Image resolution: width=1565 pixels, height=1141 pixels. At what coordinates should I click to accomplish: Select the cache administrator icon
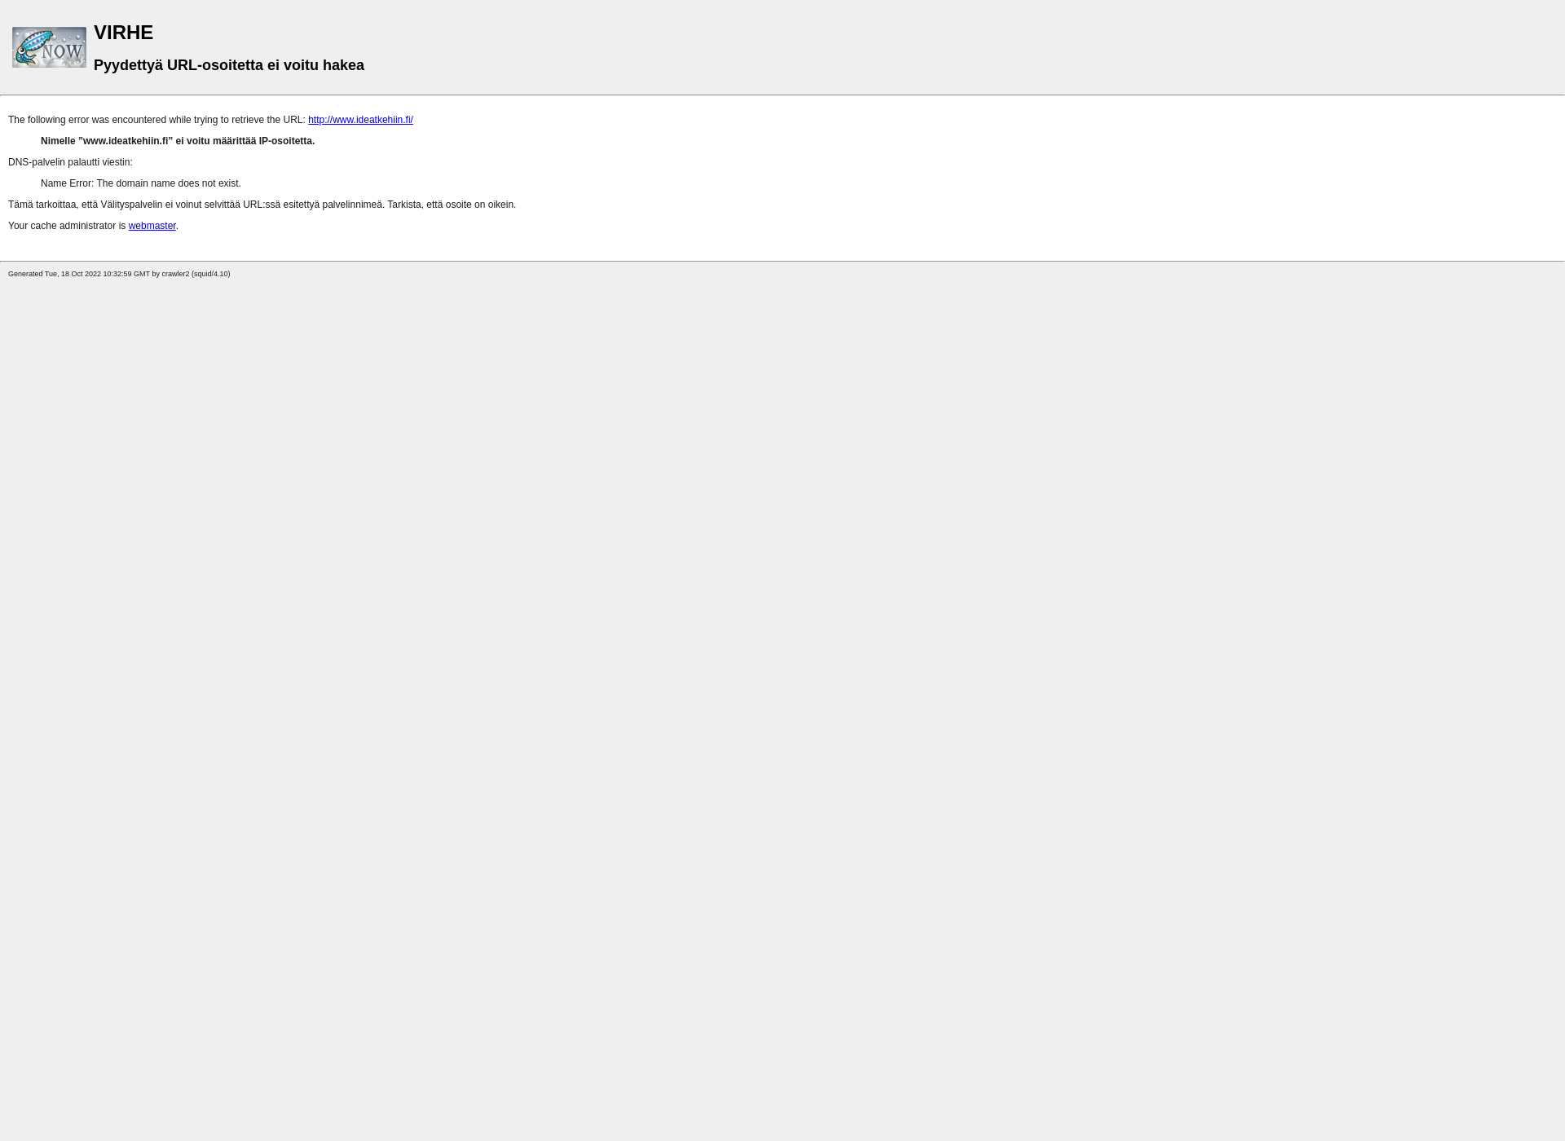coord(49,46)
